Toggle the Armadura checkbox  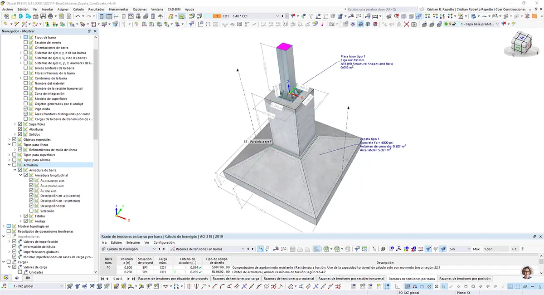pyautogui.click(x=15, y=165)
